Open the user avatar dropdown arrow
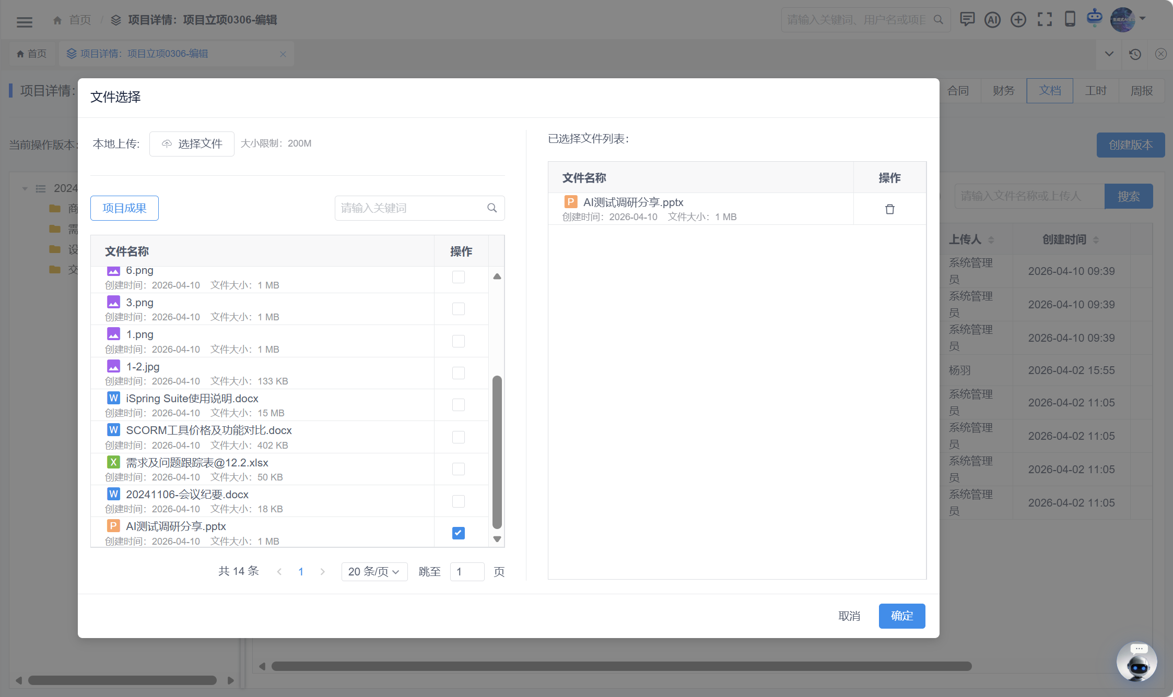Viewport: 1173px width, 697px height. click(x=1143, y=18)
